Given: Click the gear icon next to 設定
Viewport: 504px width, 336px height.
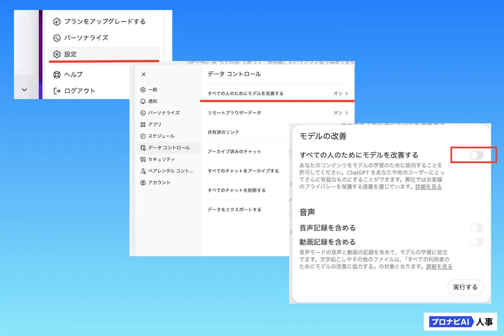Looking at the screenshot, I should tap(57, 54).
